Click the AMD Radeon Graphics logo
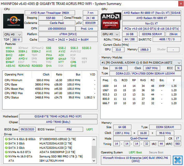This screenshot has height=166, width=184. 111,21
